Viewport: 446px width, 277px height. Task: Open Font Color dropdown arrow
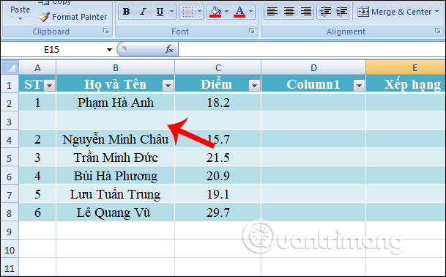pos(251,12)
